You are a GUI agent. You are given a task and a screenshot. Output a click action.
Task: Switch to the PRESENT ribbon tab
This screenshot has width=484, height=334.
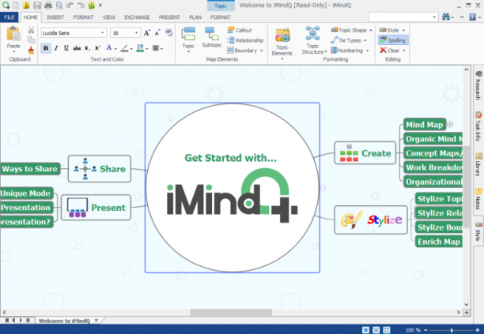[x=169, y=17]
